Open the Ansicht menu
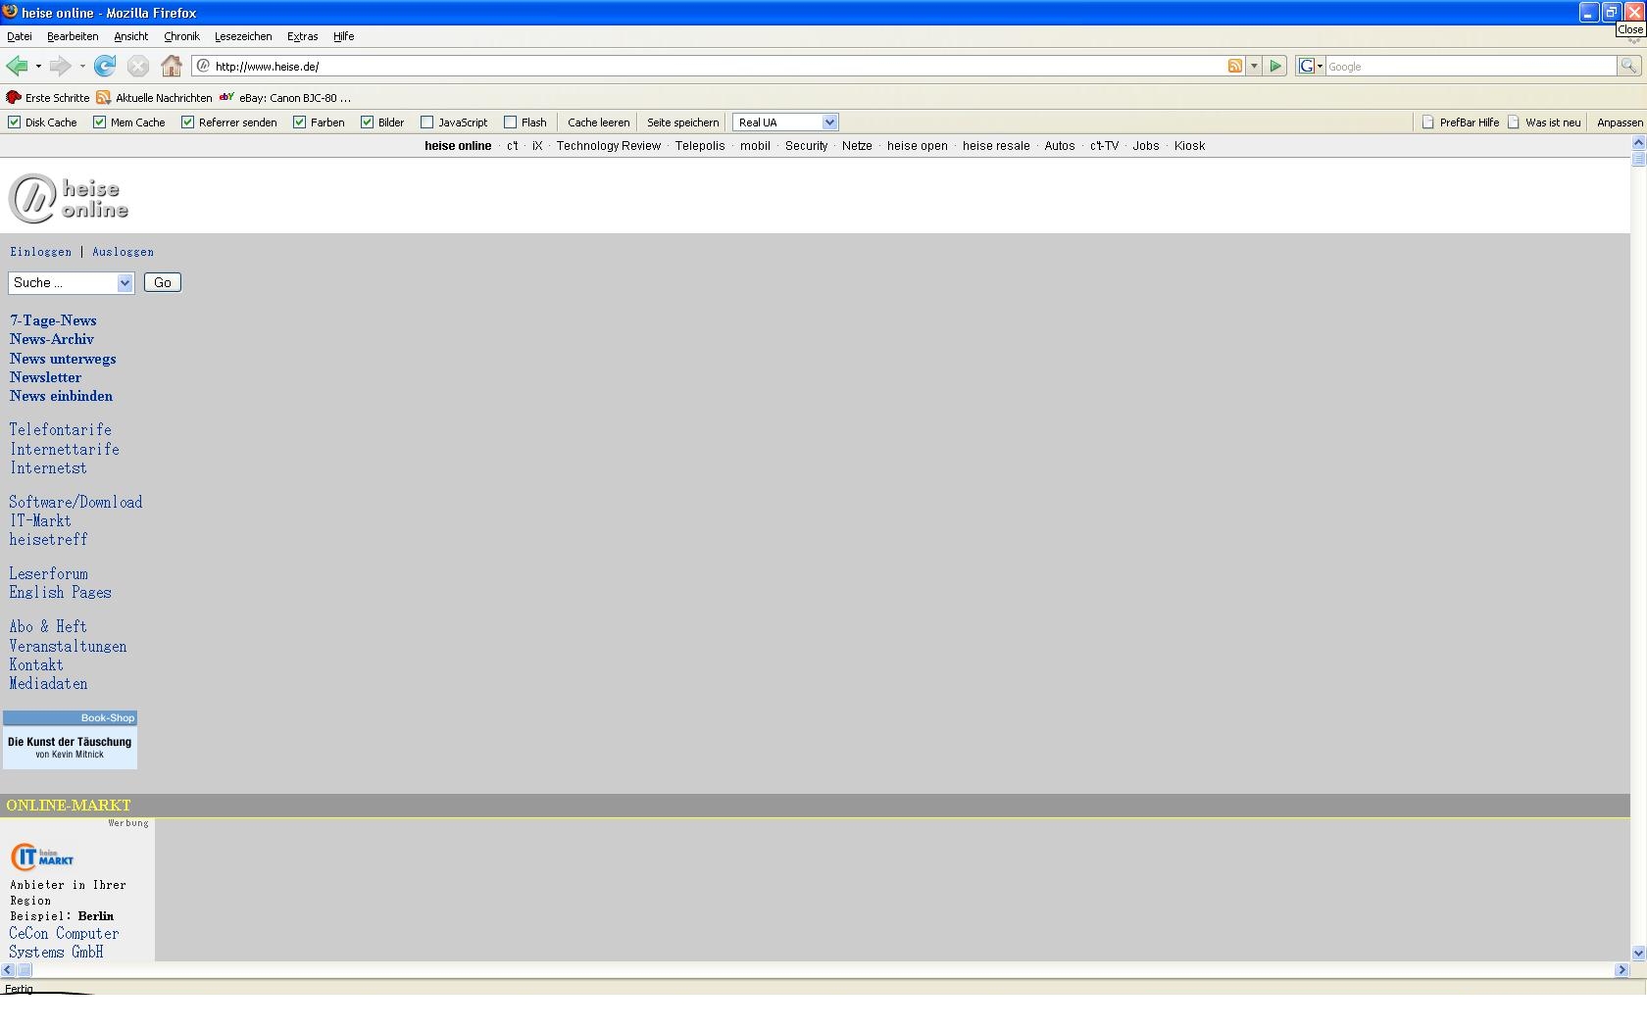The image size is (1647, 1029). tap(130, 36)
